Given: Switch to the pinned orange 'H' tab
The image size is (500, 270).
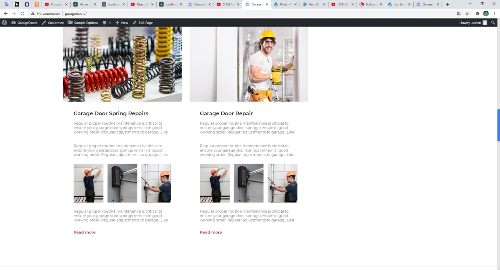Looking at the screenshot, I should tap(37, 4).
